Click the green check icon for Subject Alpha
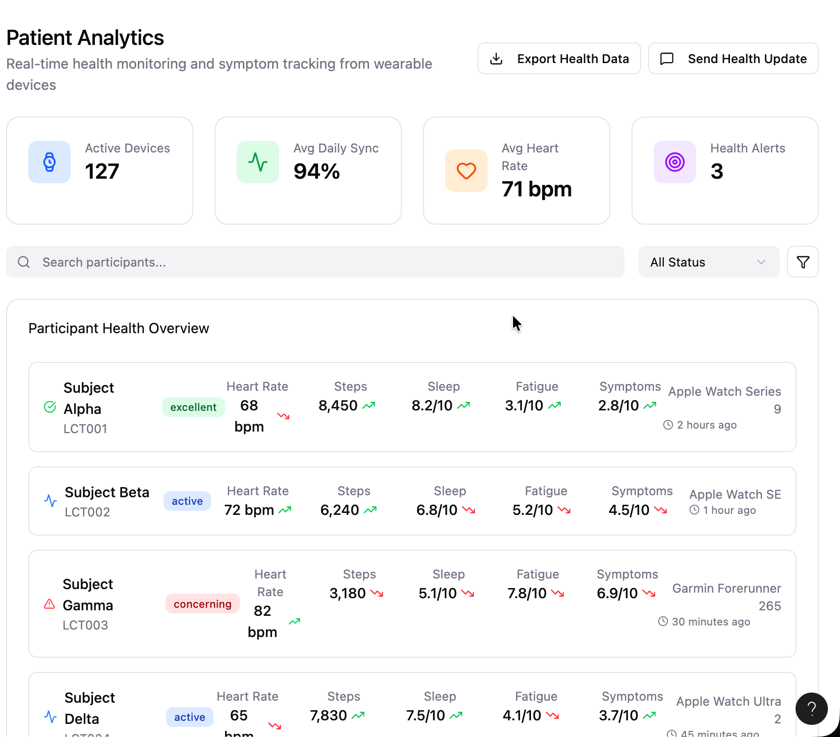The width and height of the screenshot is (840, 737). [x=50, y=407]
